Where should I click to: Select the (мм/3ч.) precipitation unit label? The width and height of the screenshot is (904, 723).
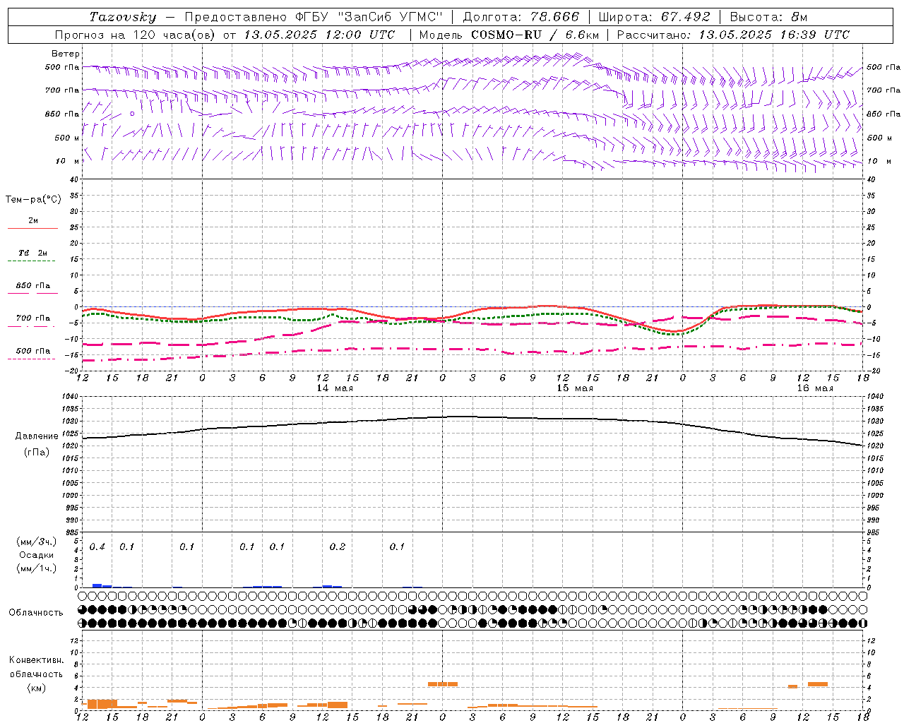(37, 542)
